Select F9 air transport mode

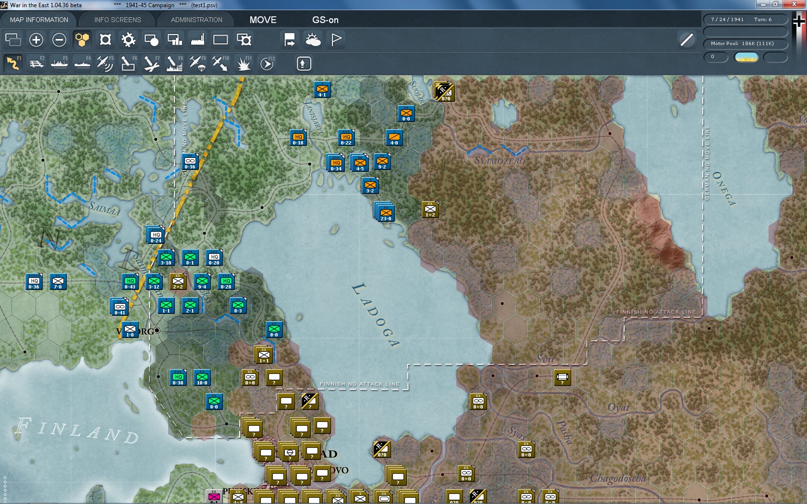197,63
